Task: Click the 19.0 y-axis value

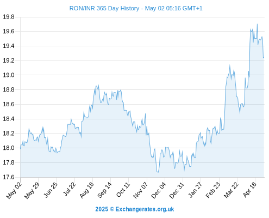Action: [x=9, y=75]
